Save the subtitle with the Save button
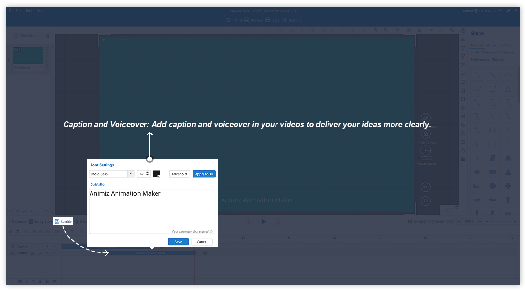This screenshot has width=525, height=292. [178, 242]
